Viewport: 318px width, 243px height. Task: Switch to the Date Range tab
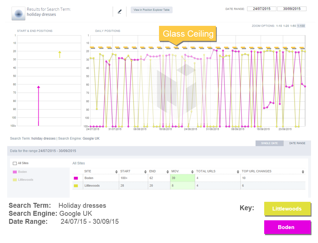tap(297, 143)
